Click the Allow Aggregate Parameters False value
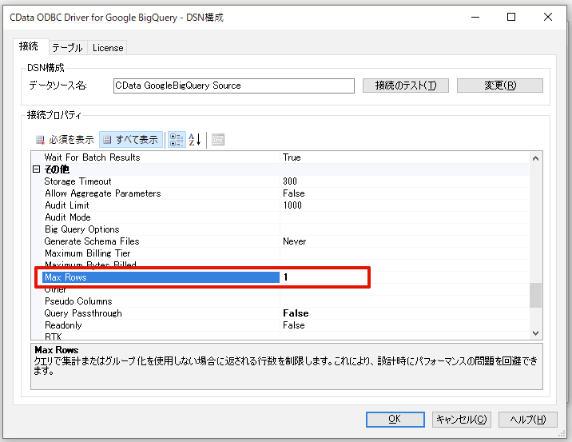Viewport: 572px width, 442px height. pyautogui.click(x=294, y=193)
